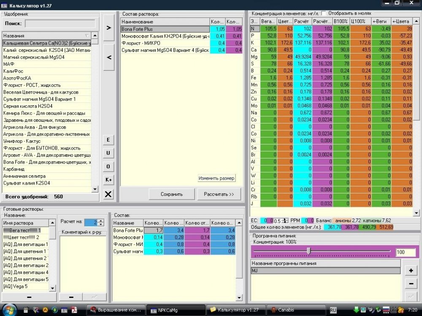Open NPKCaMg window in taskbar

click(x=176, y=310)
